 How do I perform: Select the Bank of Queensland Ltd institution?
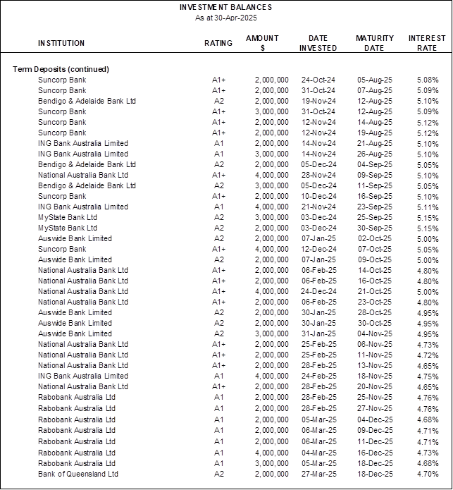point(78,474)
